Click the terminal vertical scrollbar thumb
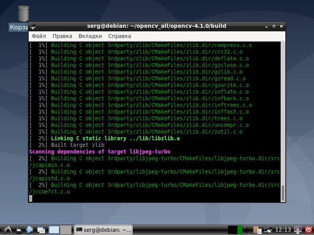Image resolution: width=314 pixels, height=235 pixels. [283, 193]
